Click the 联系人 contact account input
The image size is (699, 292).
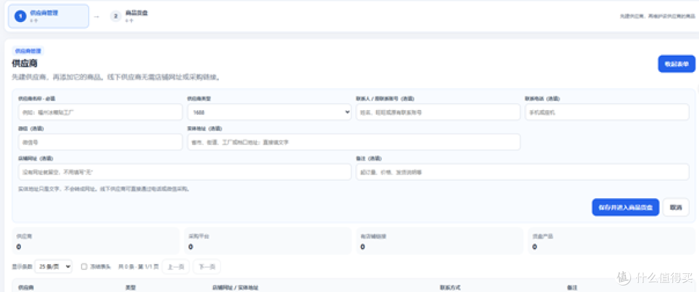[x=438, y=113]
